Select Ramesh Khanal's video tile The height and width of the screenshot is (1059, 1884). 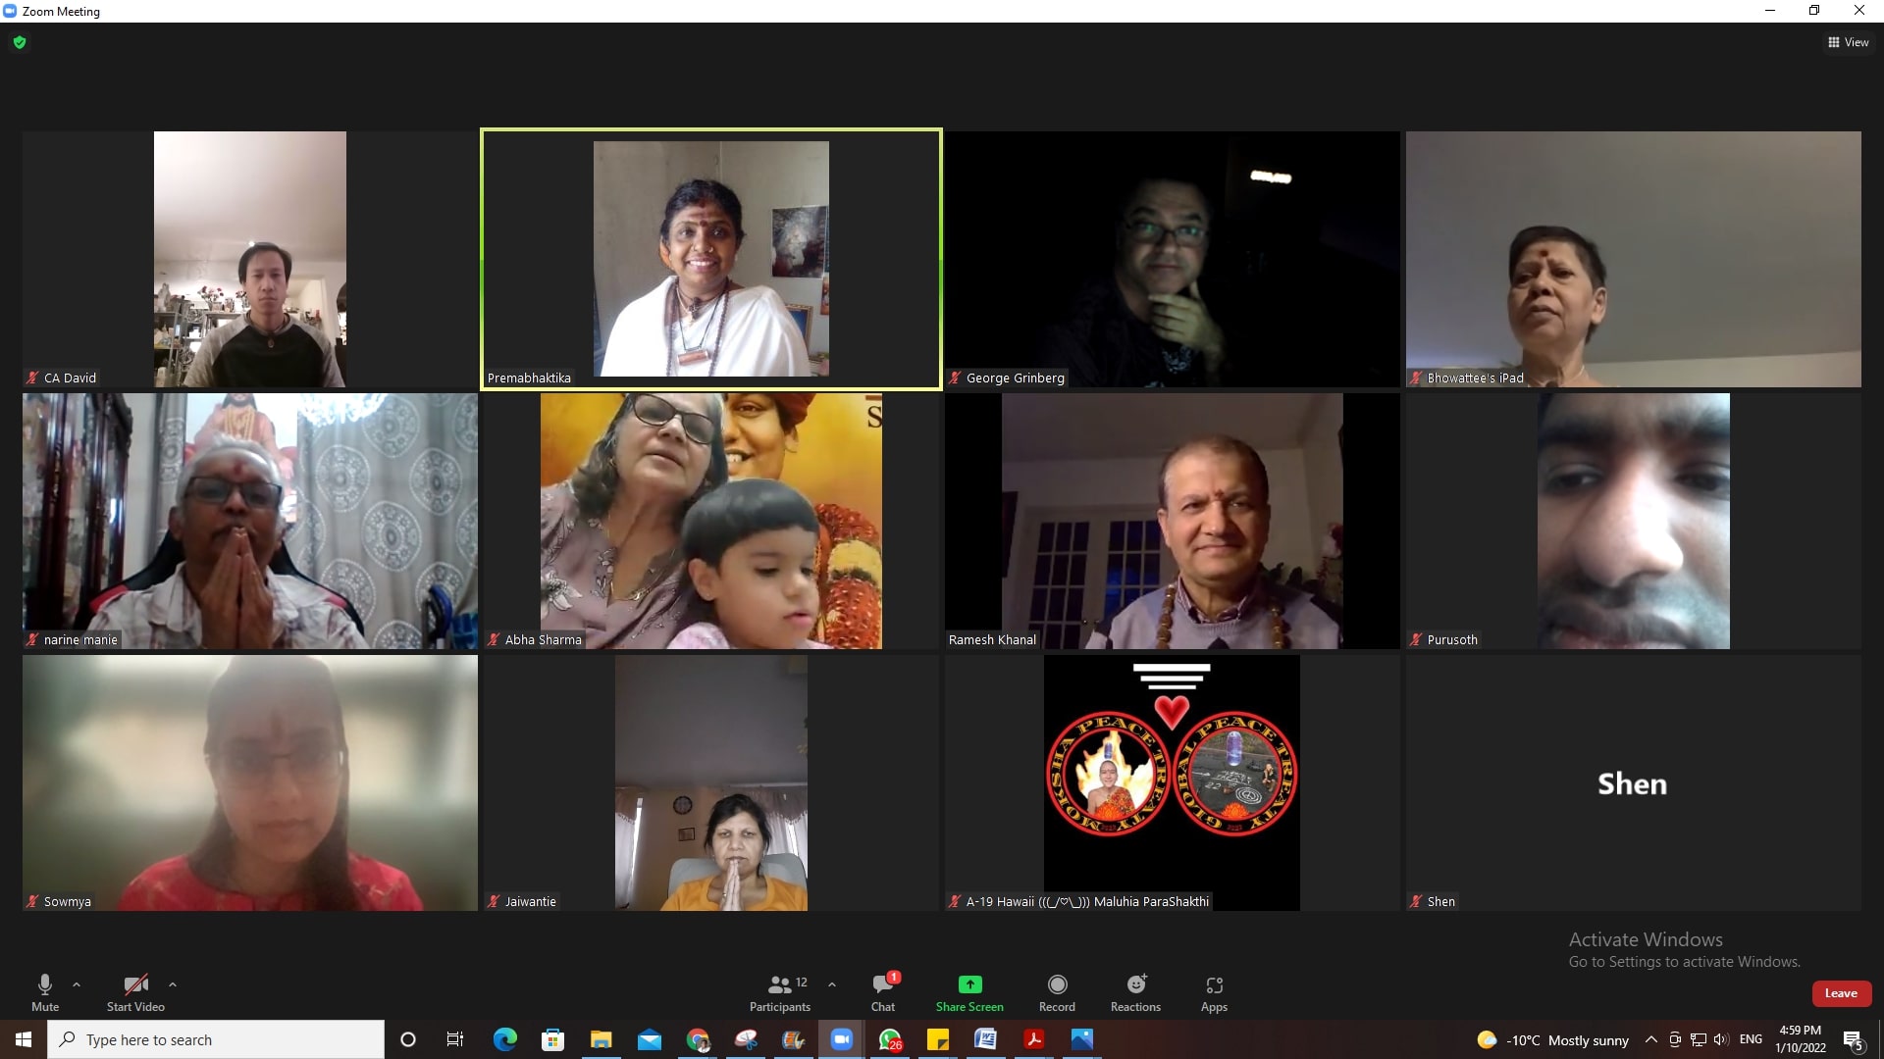pos(1172,521)
